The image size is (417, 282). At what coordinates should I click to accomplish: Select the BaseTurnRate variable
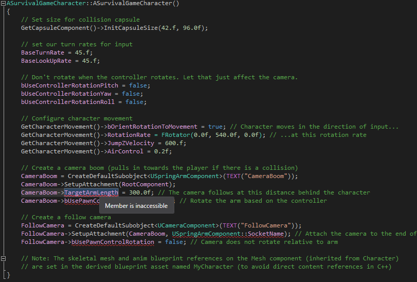[x=43, y=52]
